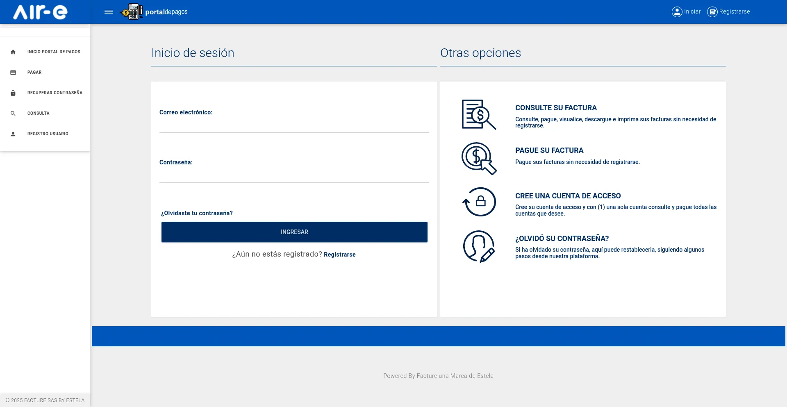Open the CONSULTE SU FACTURA heading

[x=555, y=108]
